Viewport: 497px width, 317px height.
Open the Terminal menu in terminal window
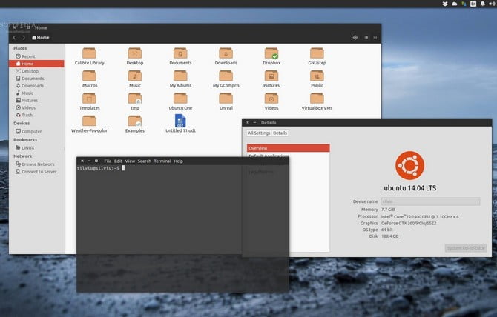point(162,161)
